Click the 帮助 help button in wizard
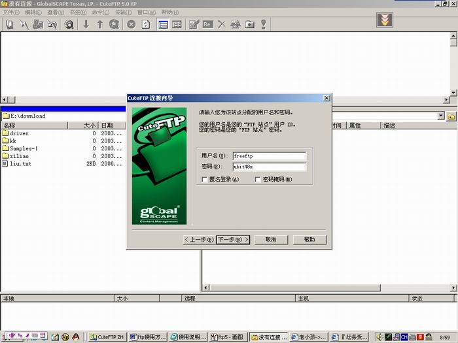This screenshot has height=343, width=458. pyautogui.click(x=309, y=240)
